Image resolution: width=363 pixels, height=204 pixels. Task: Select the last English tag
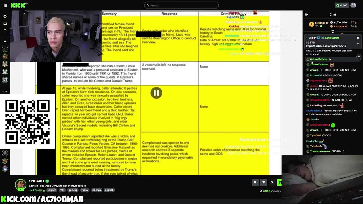click(109, 190)
